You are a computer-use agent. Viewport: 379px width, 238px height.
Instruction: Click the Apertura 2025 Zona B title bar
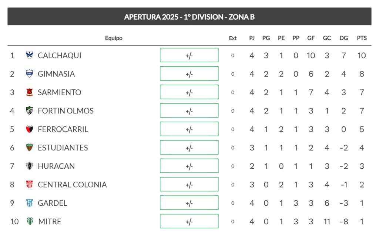point(189,17)
